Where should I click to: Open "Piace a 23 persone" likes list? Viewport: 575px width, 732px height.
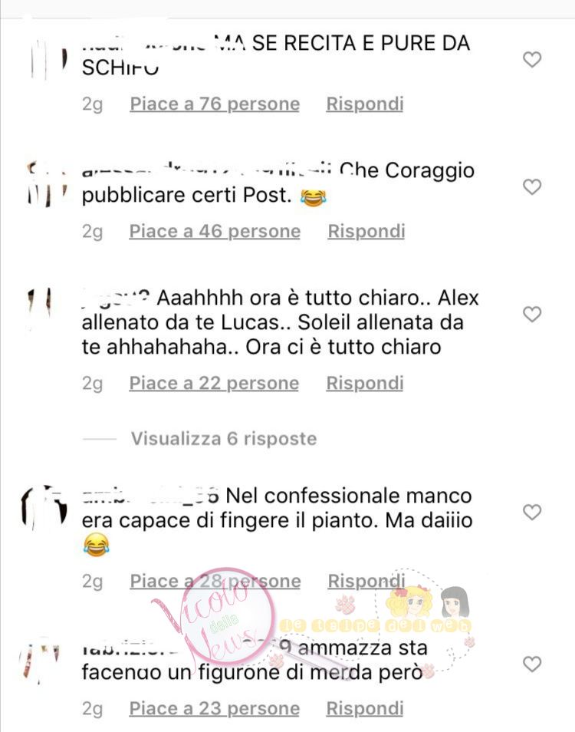(x=215, y=709)
